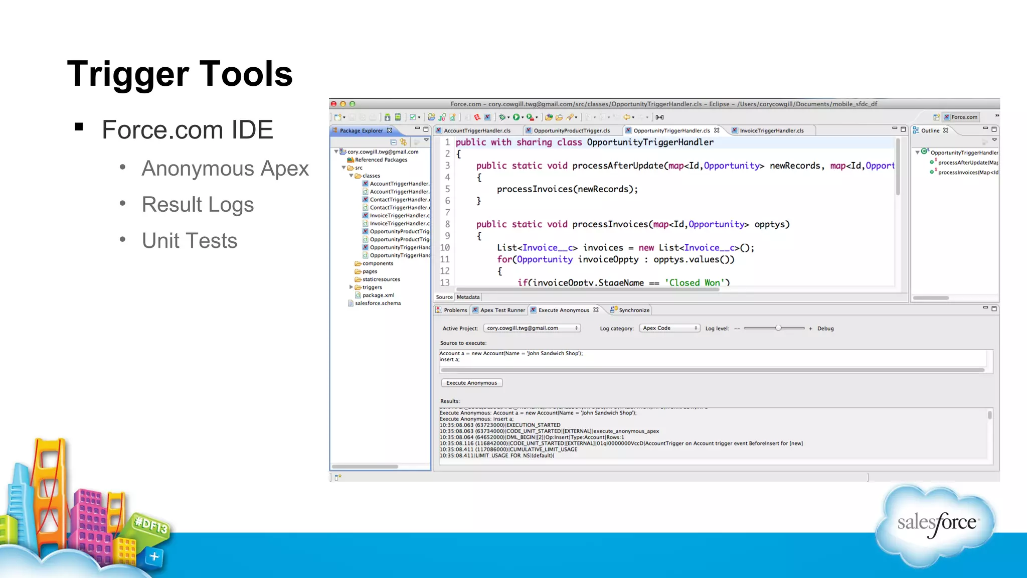Click the Debug bug toolbar icon
Screen dimensions: 1027x578
tap(502, 117)
